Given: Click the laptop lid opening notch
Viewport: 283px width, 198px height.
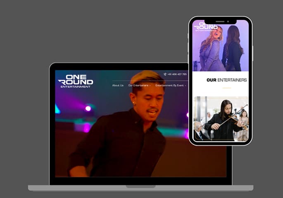Looking at the screenshot, I should click(x=140, y=187).
